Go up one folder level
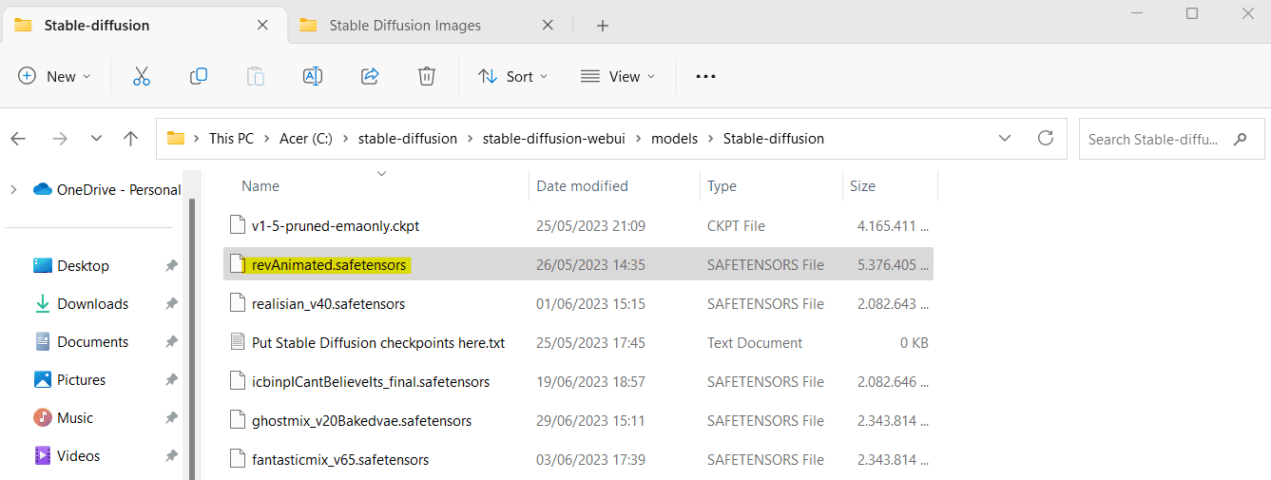 point(131,139)
